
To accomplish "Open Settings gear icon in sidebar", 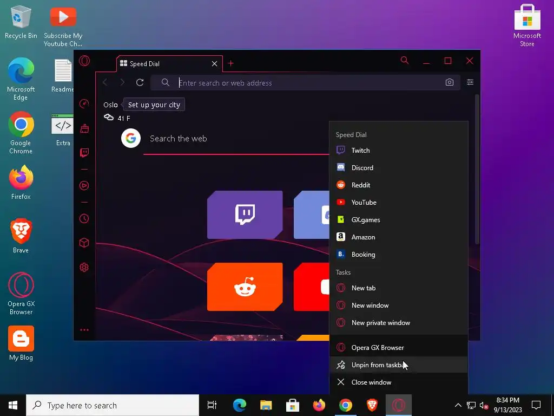I will pyautogui.click(x=84, y=268).
